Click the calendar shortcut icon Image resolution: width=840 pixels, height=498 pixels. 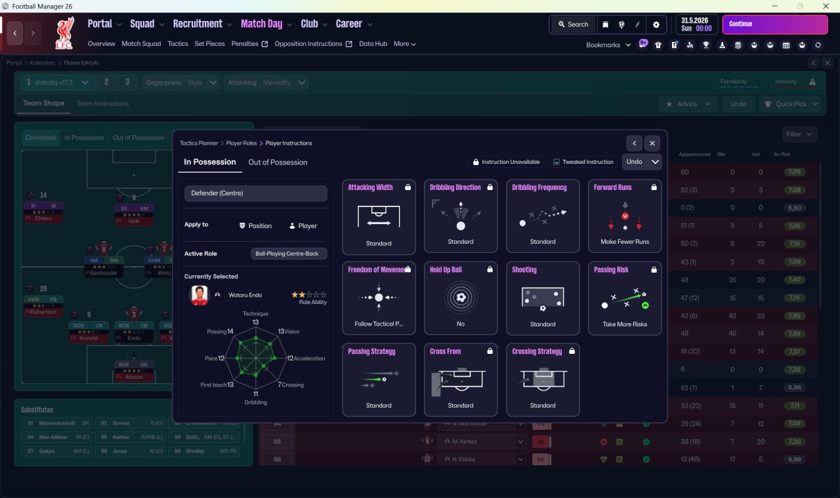(786, 45)
